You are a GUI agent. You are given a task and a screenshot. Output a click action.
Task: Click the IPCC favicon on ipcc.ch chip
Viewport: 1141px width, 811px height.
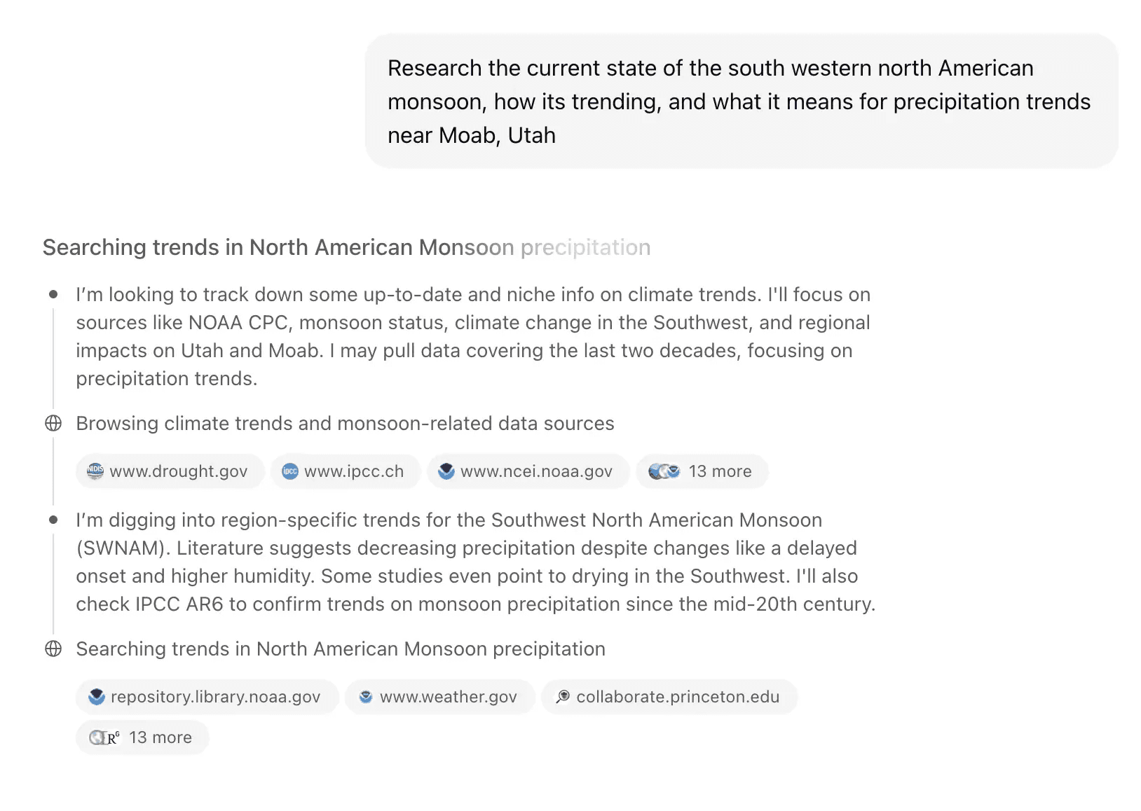290,471
